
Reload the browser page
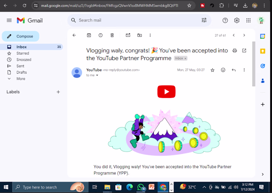(x=24, y=5)
